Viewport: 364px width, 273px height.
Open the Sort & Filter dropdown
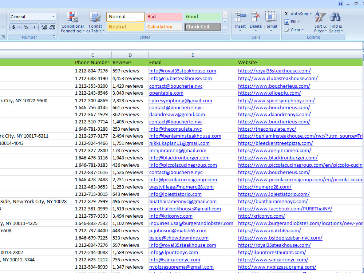[x=320, y=22]
